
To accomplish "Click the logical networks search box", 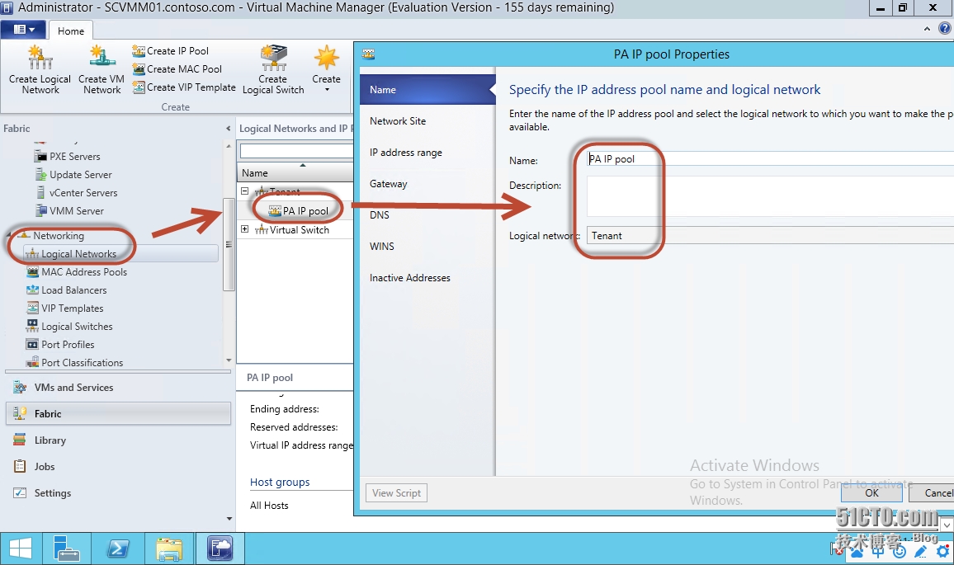I will 296,150.
